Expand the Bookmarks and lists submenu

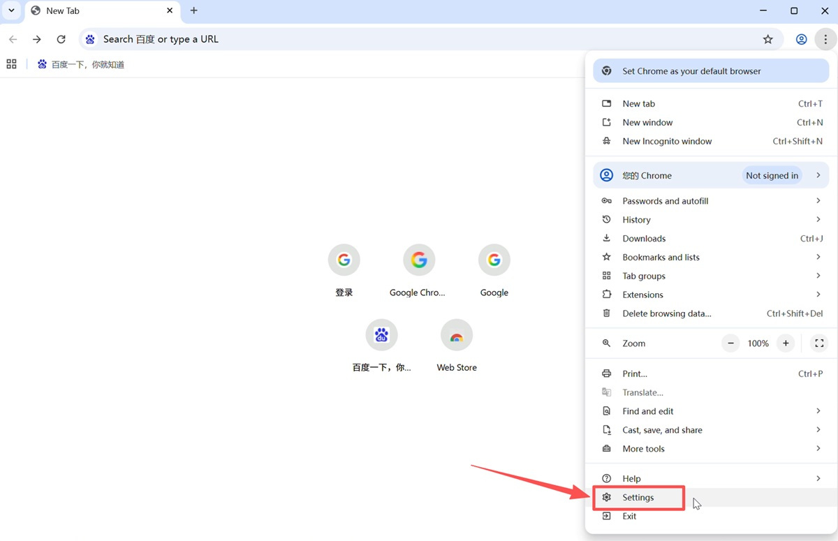tap(711, 258)
